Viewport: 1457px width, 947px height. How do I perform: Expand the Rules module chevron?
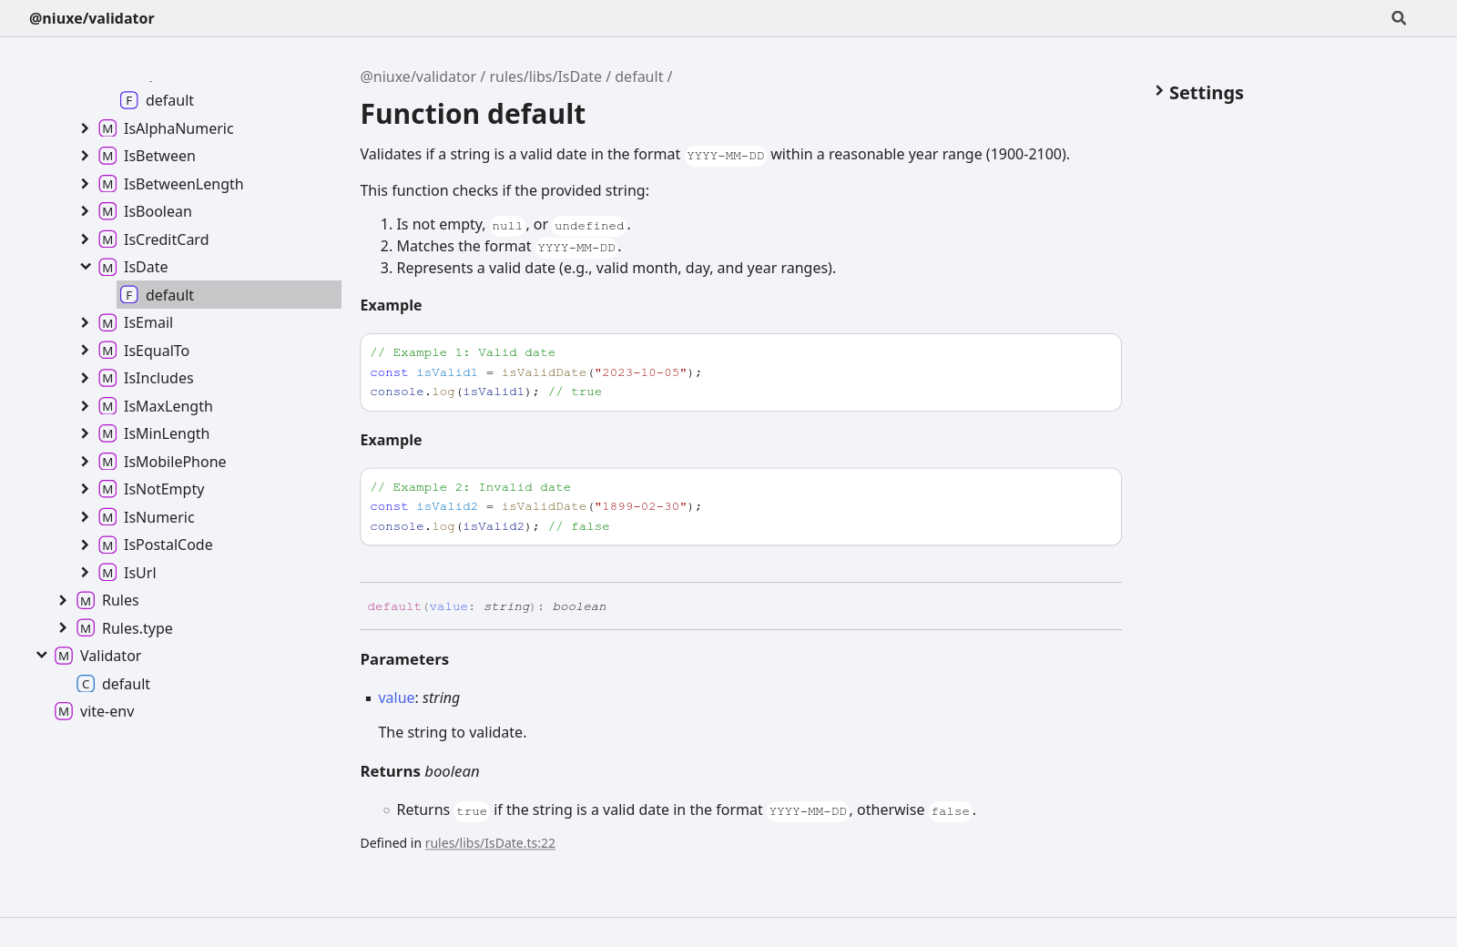coord(63,600)
